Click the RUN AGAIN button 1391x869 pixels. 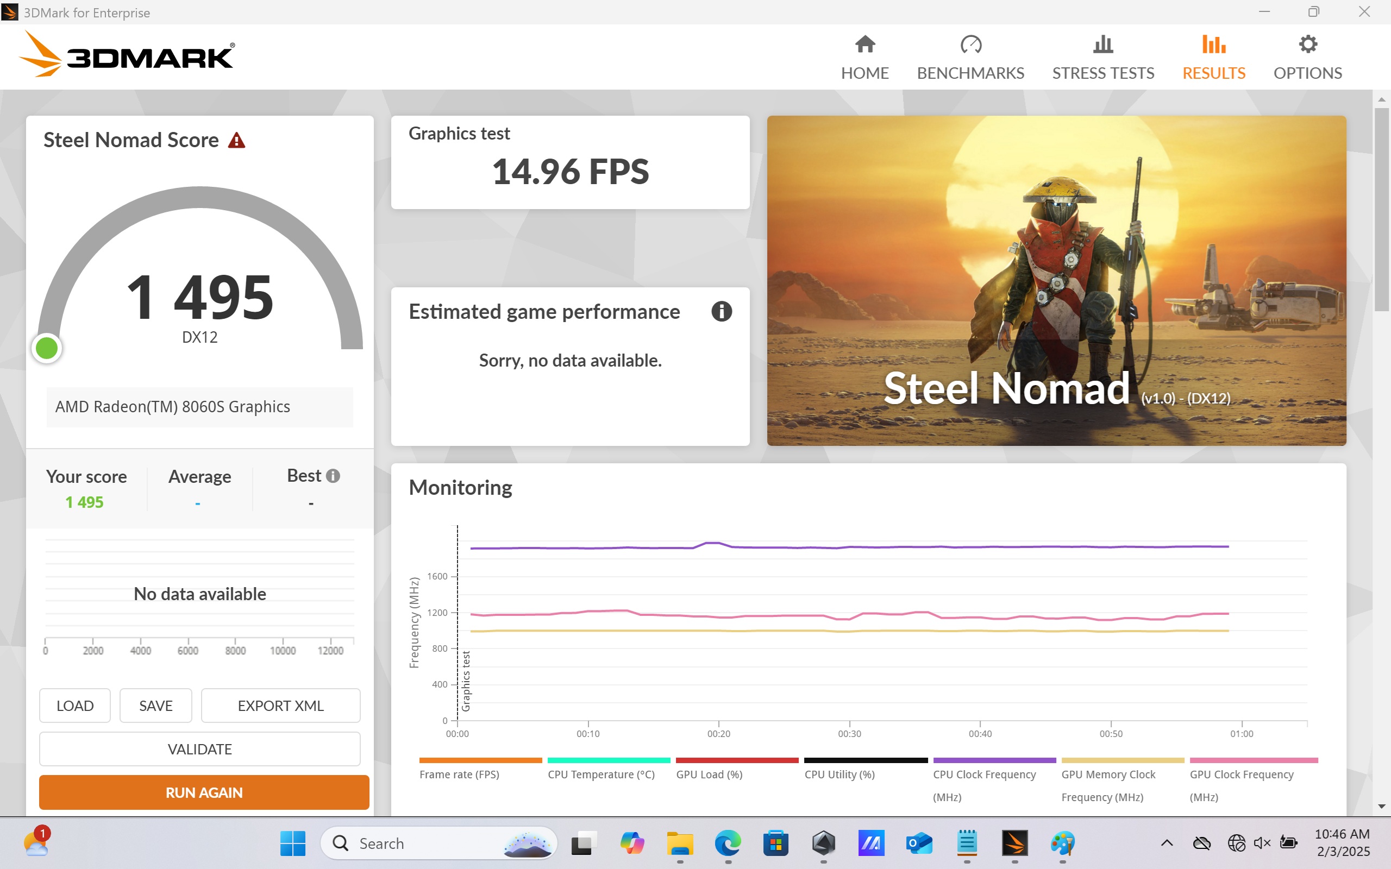click(x=204, y=792)
